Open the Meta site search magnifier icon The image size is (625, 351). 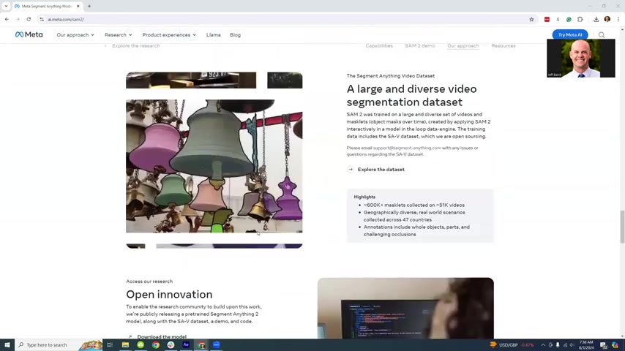(602, 35)
